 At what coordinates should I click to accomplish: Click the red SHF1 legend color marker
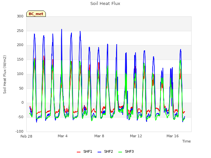click(x=78, y=152)
